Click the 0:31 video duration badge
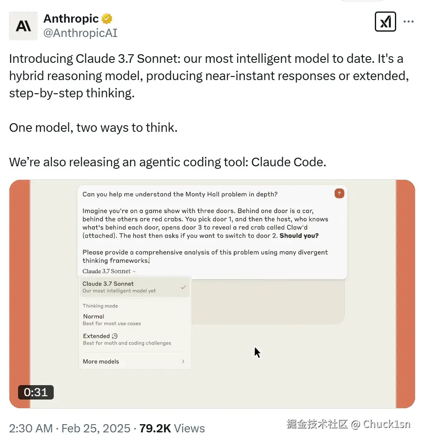Viewport: 422px width, 441px height. click(36, 392)
